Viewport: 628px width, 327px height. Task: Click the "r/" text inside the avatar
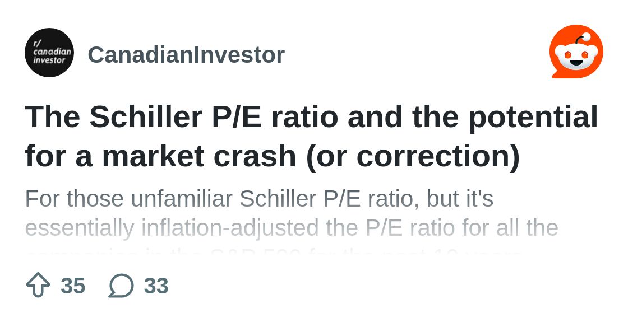click(38, 43)
